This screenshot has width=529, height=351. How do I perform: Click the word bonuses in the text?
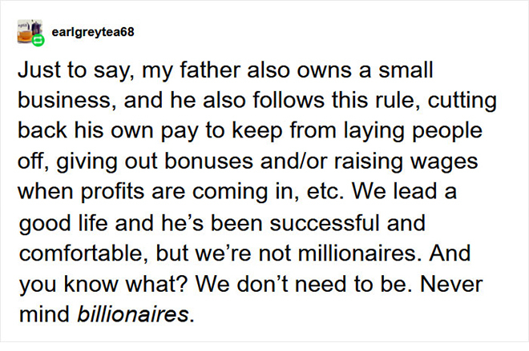click(x=208, y=161)
